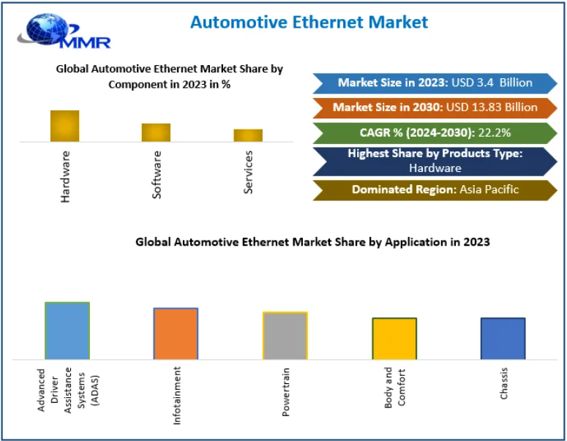Click the green CAGR 22.2% banner
The image size is (567, 441).
(435, 132)
